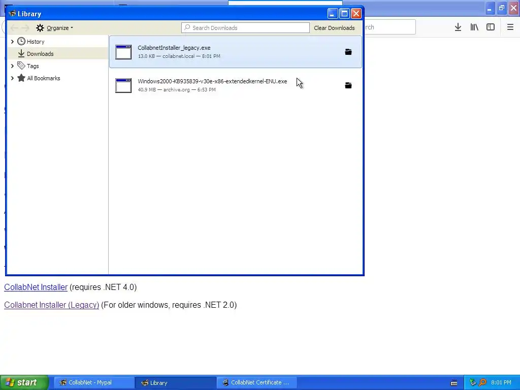
Task: Click the 13.0 KB collabnet.local details text
Action: [179, 56]
